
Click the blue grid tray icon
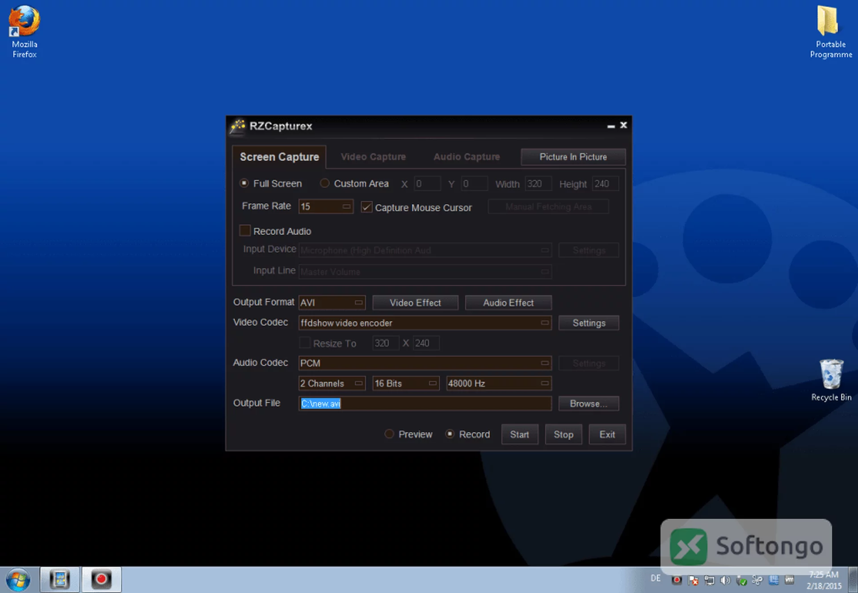pyautogui.click(x=774, y=580)
